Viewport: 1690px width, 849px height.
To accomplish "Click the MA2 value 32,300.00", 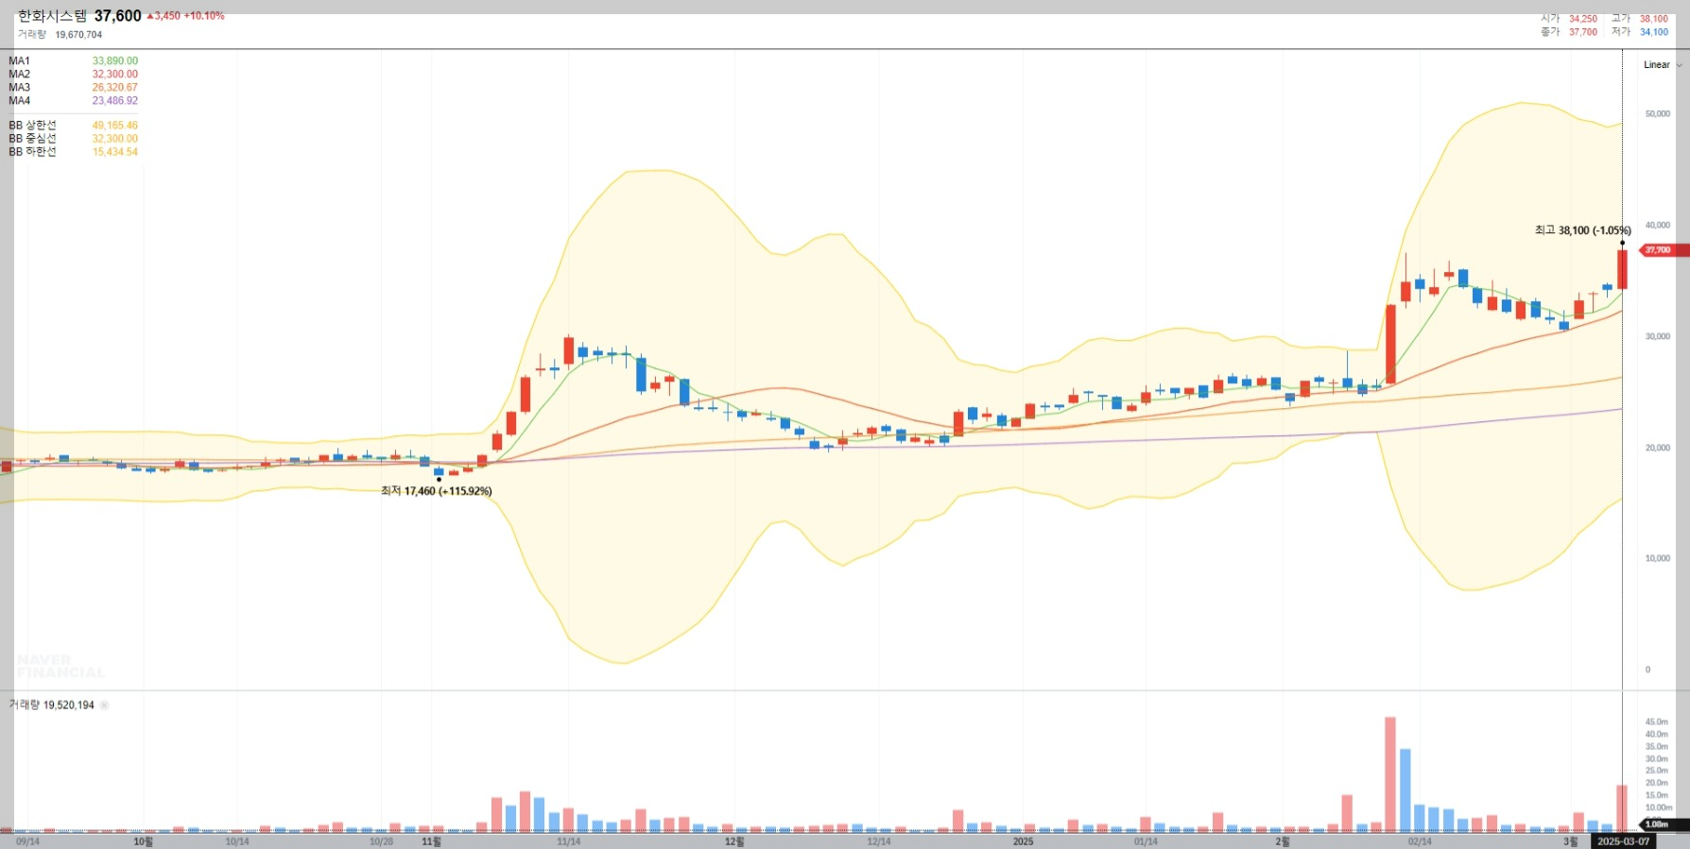I will tap(115, 75).
